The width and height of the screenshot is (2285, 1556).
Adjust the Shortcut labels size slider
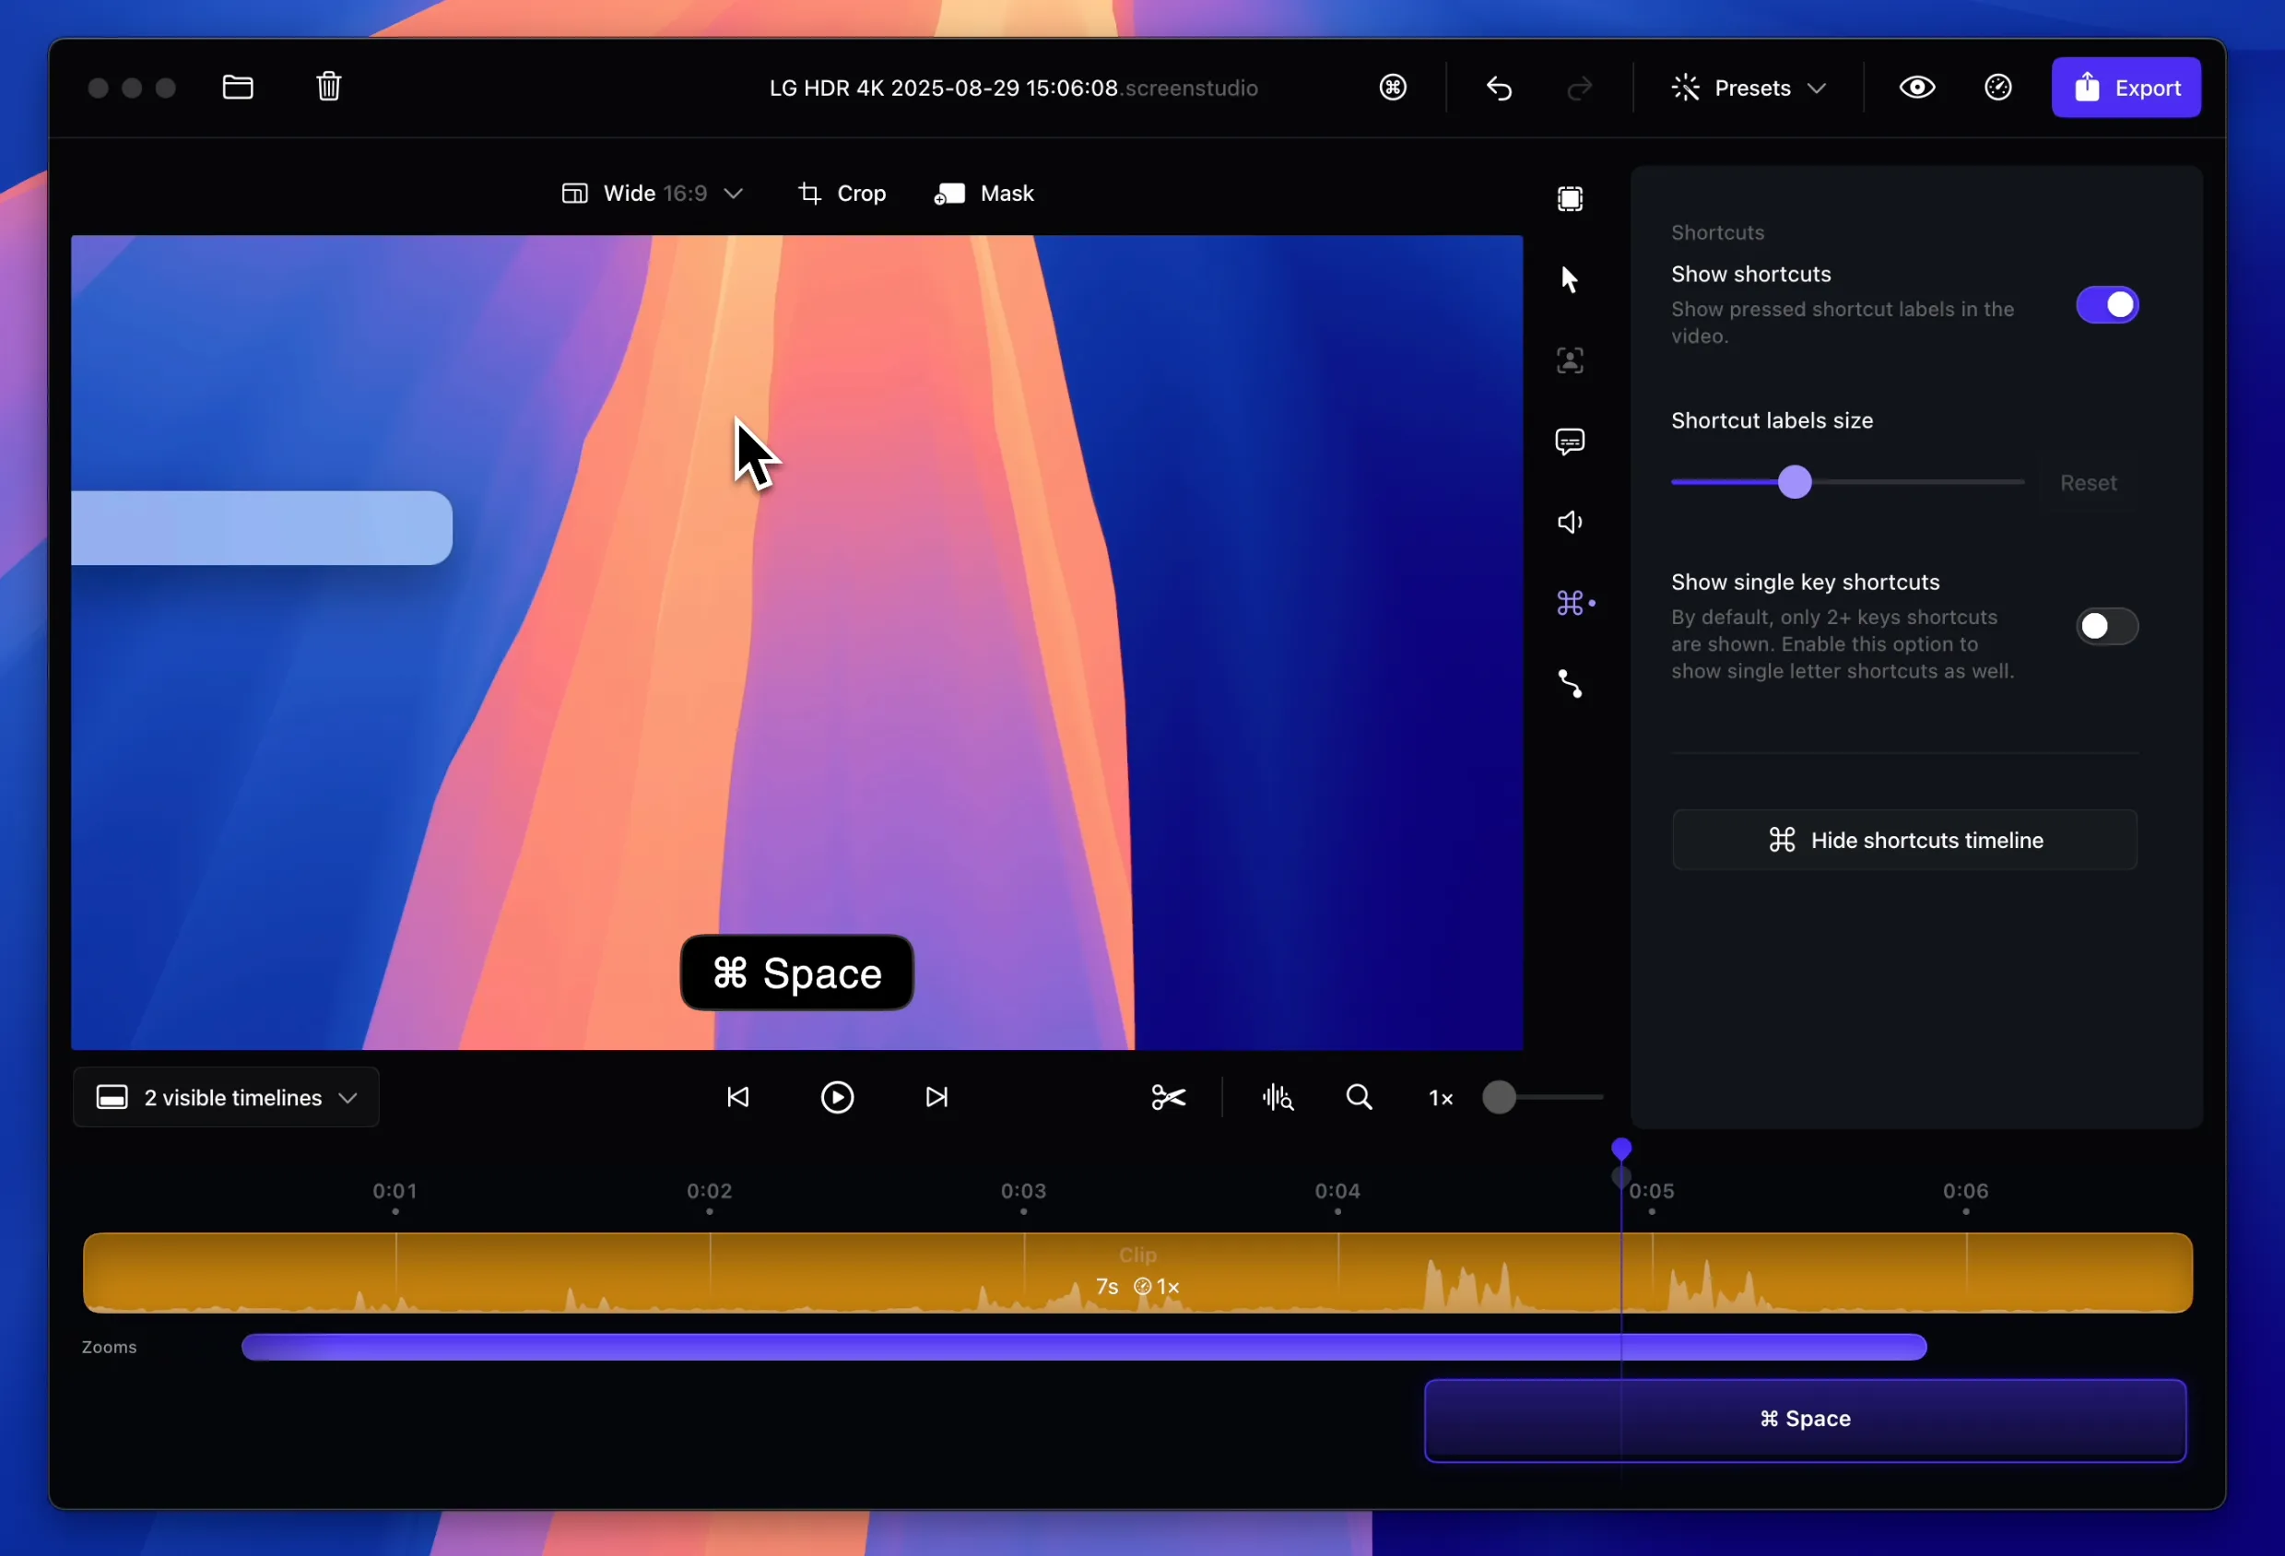tap(1796, 482)
